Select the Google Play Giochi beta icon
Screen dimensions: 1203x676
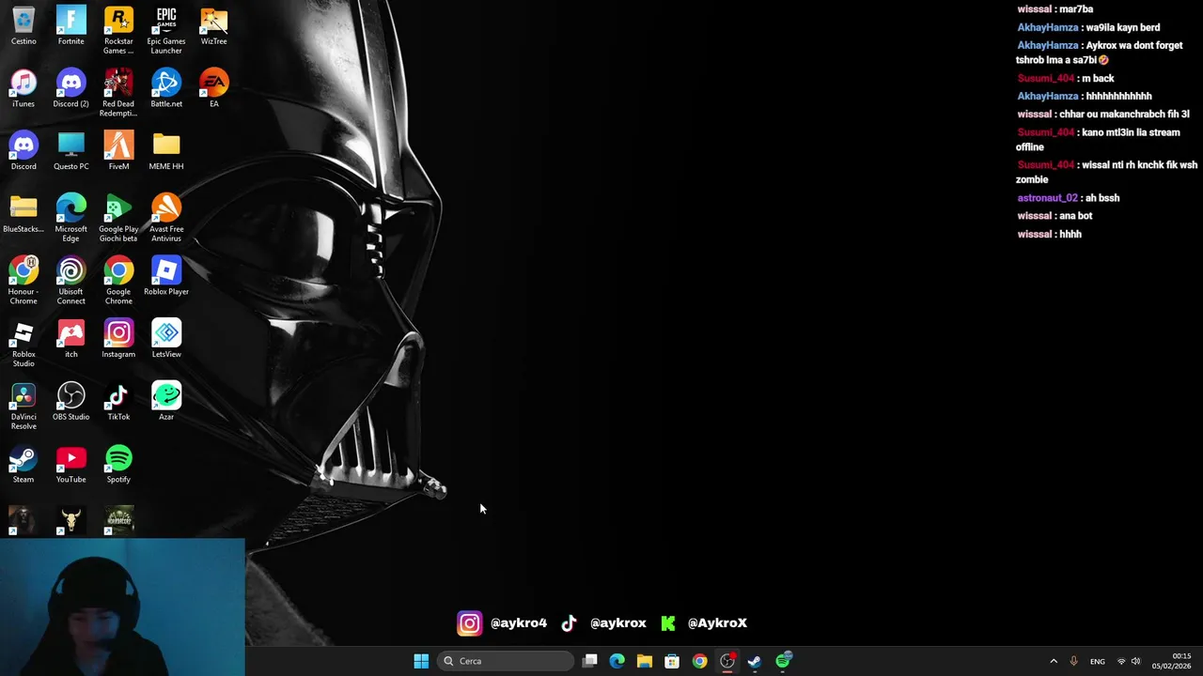[118, 219]
